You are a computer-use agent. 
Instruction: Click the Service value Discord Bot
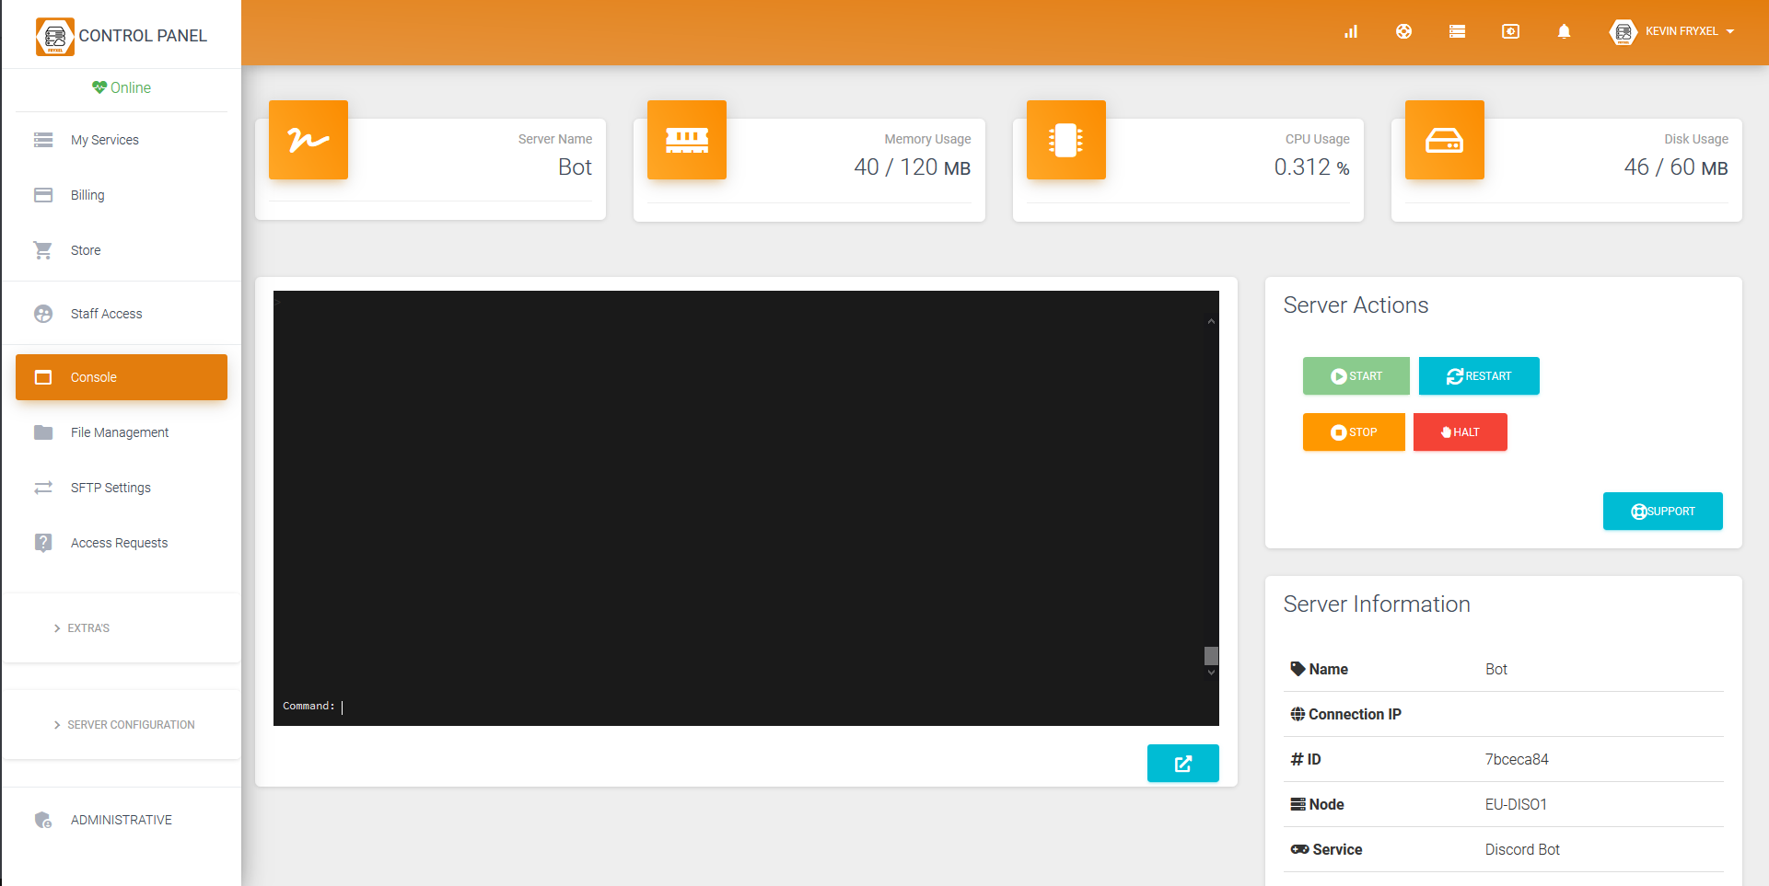1522,849
